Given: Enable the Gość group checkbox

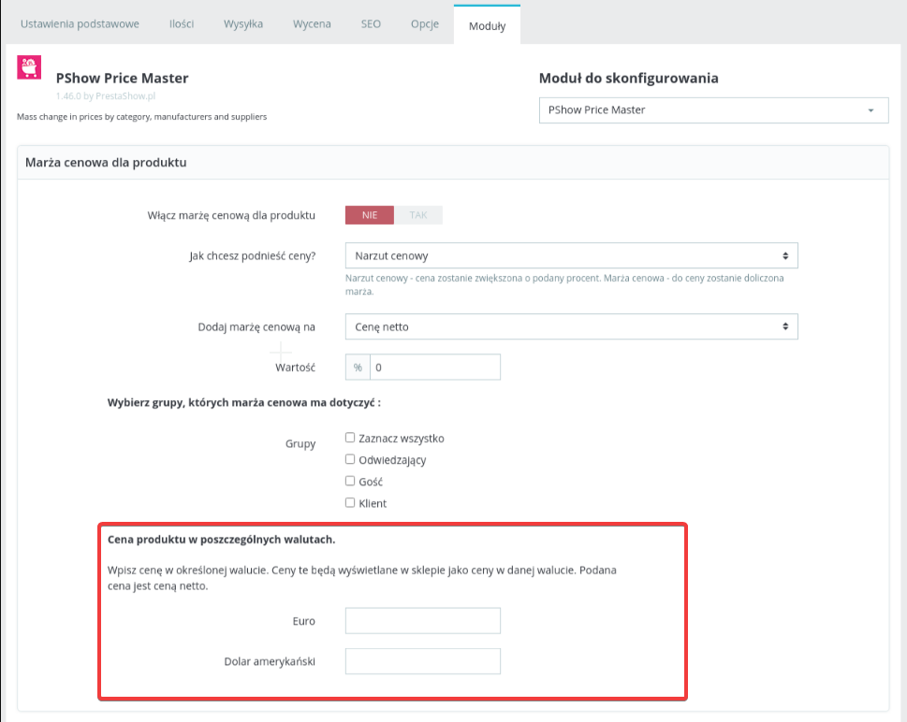Looking at the screenshot, I should point(350,482).
